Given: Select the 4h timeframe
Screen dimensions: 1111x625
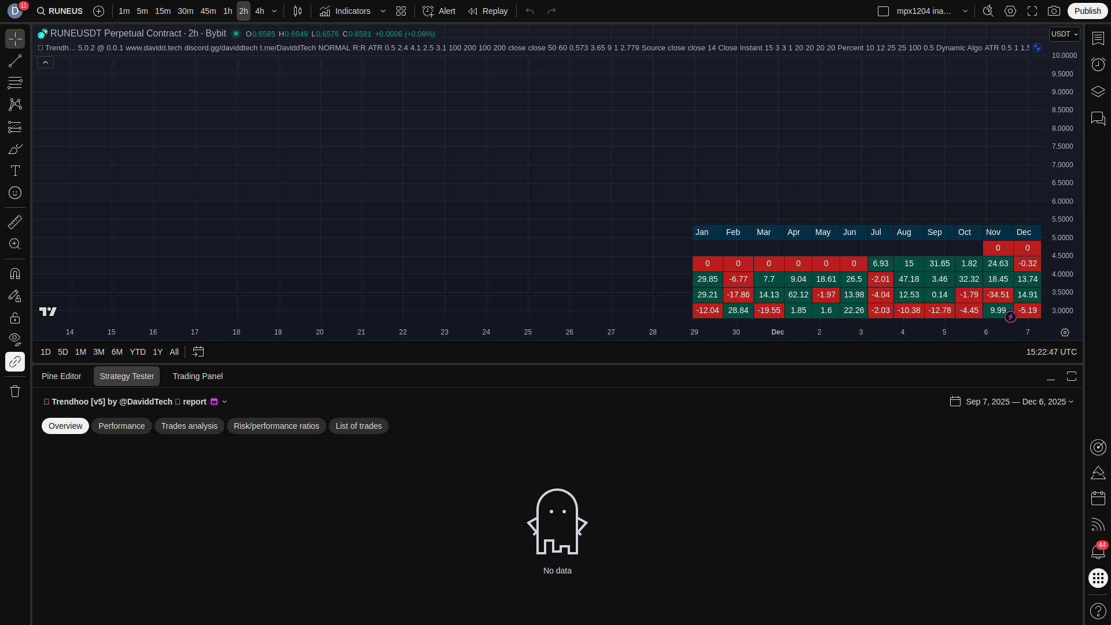Looking at the screenshot, I should 259,11.
